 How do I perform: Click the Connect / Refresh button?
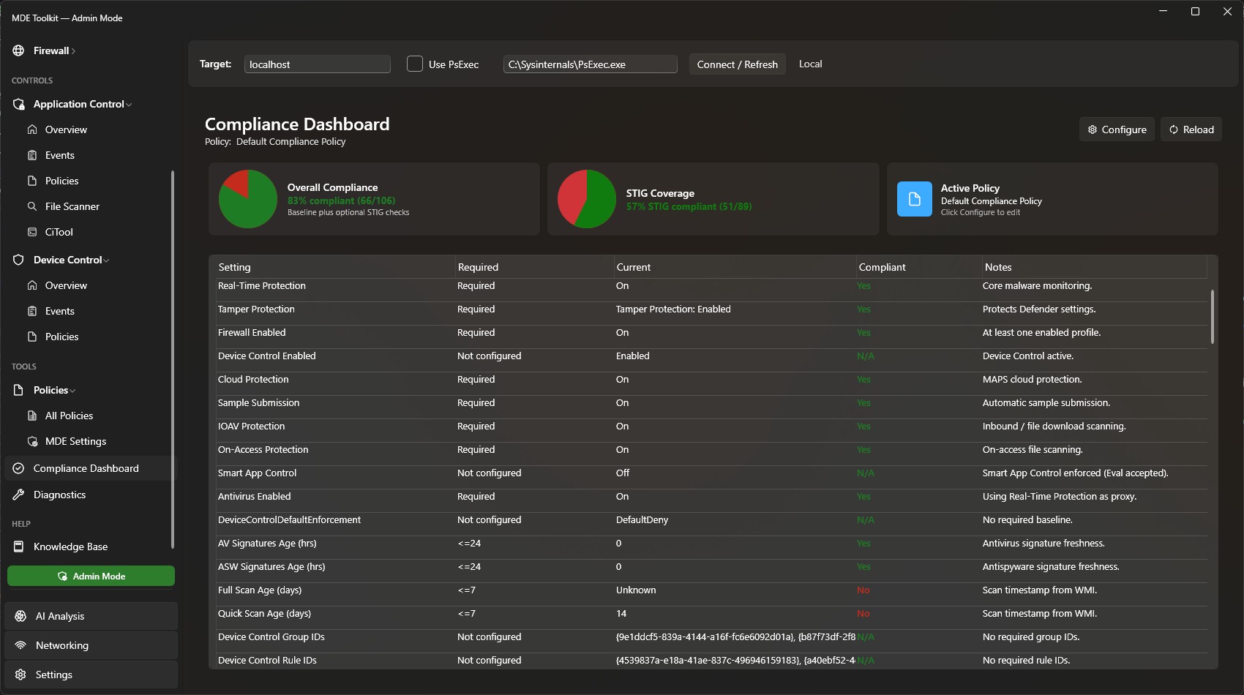tap(737, 64)
